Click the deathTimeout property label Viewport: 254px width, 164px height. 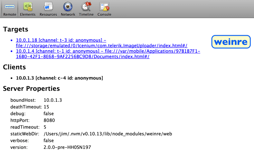point(26,107)
